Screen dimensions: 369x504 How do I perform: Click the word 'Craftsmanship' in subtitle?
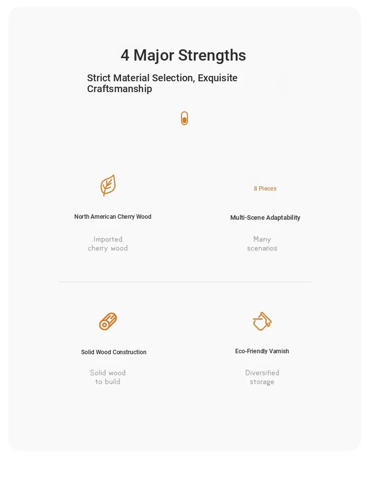tap(120, 89)
